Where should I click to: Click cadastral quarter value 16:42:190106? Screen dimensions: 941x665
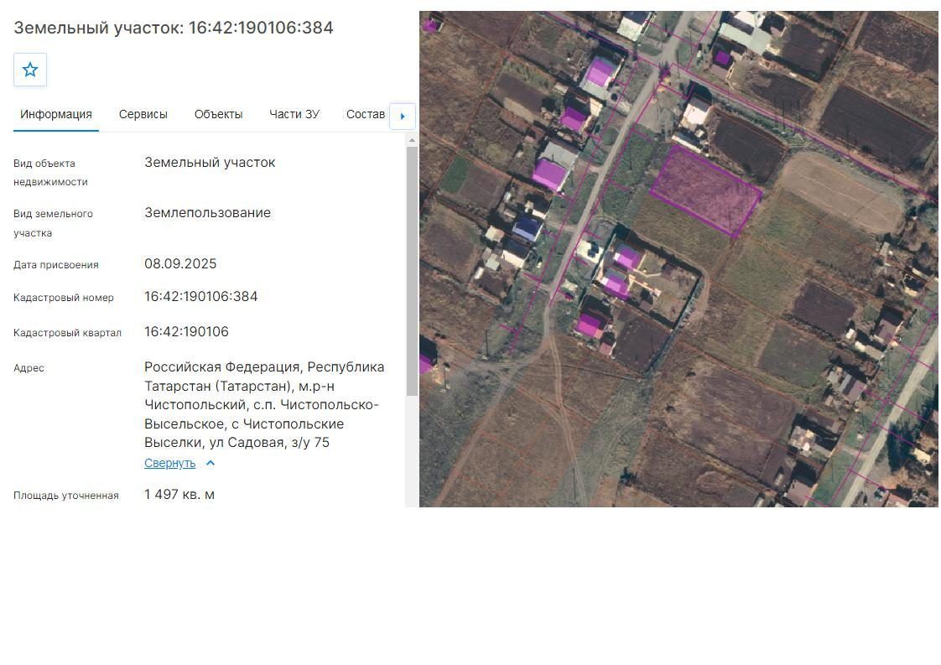pos(186,332)
